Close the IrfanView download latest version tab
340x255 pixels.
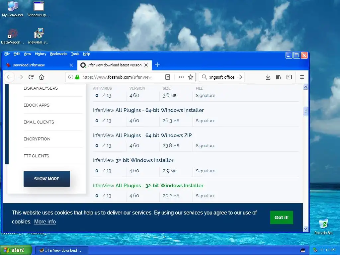tap(146, 65)
